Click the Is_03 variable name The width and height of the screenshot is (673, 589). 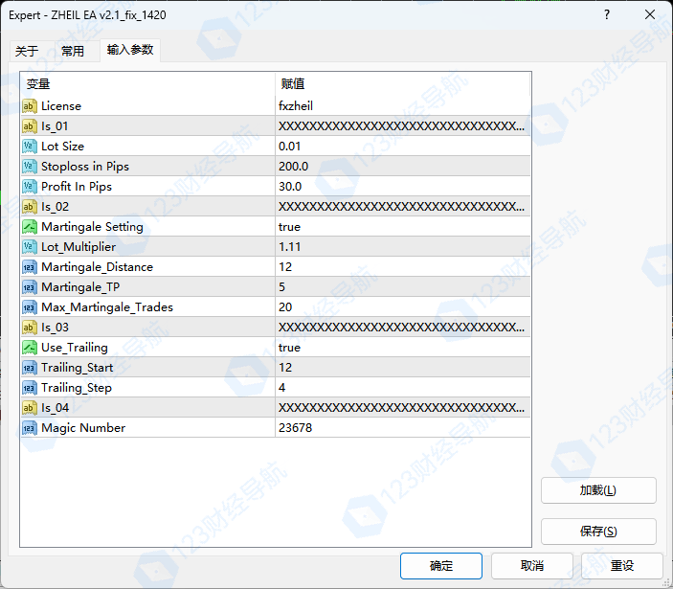point(55,328)
